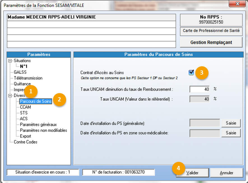Select Quittance in parameters tree
The image size is (248, 183).
(x=22, y=84)
